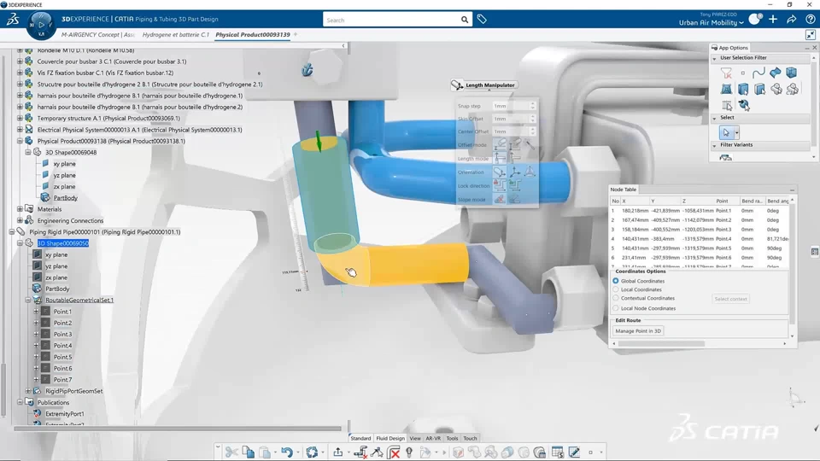Image resolution: width=820 pixels, height=461 pixels.
Task: Toggle first Offset mode option
Action: point(500,145)
